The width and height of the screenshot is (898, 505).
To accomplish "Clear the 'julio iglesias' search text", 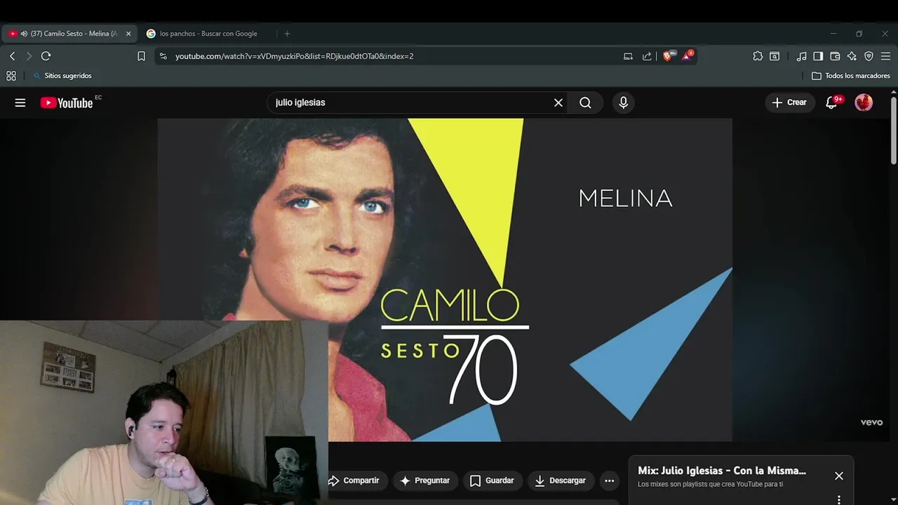I will tap(558, 102).
